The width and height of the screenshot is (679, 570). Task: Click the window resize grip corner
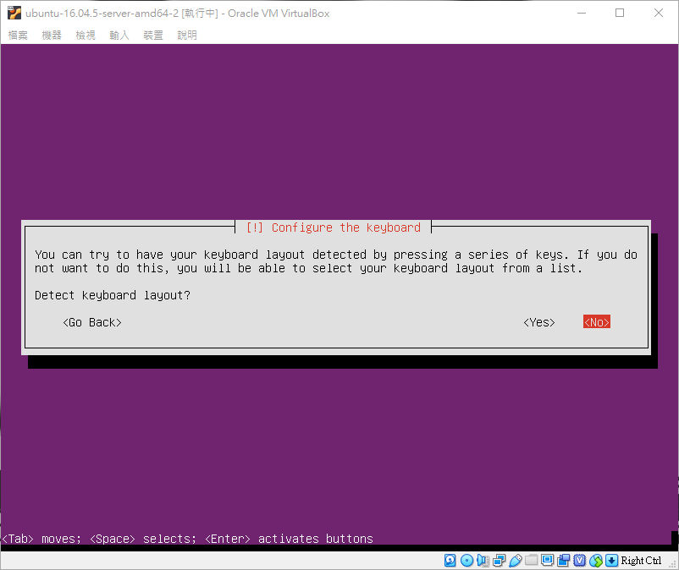pos(672,563)
